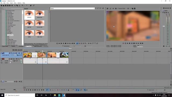Click the Undo arrow in main toolbar

(23, 5)
